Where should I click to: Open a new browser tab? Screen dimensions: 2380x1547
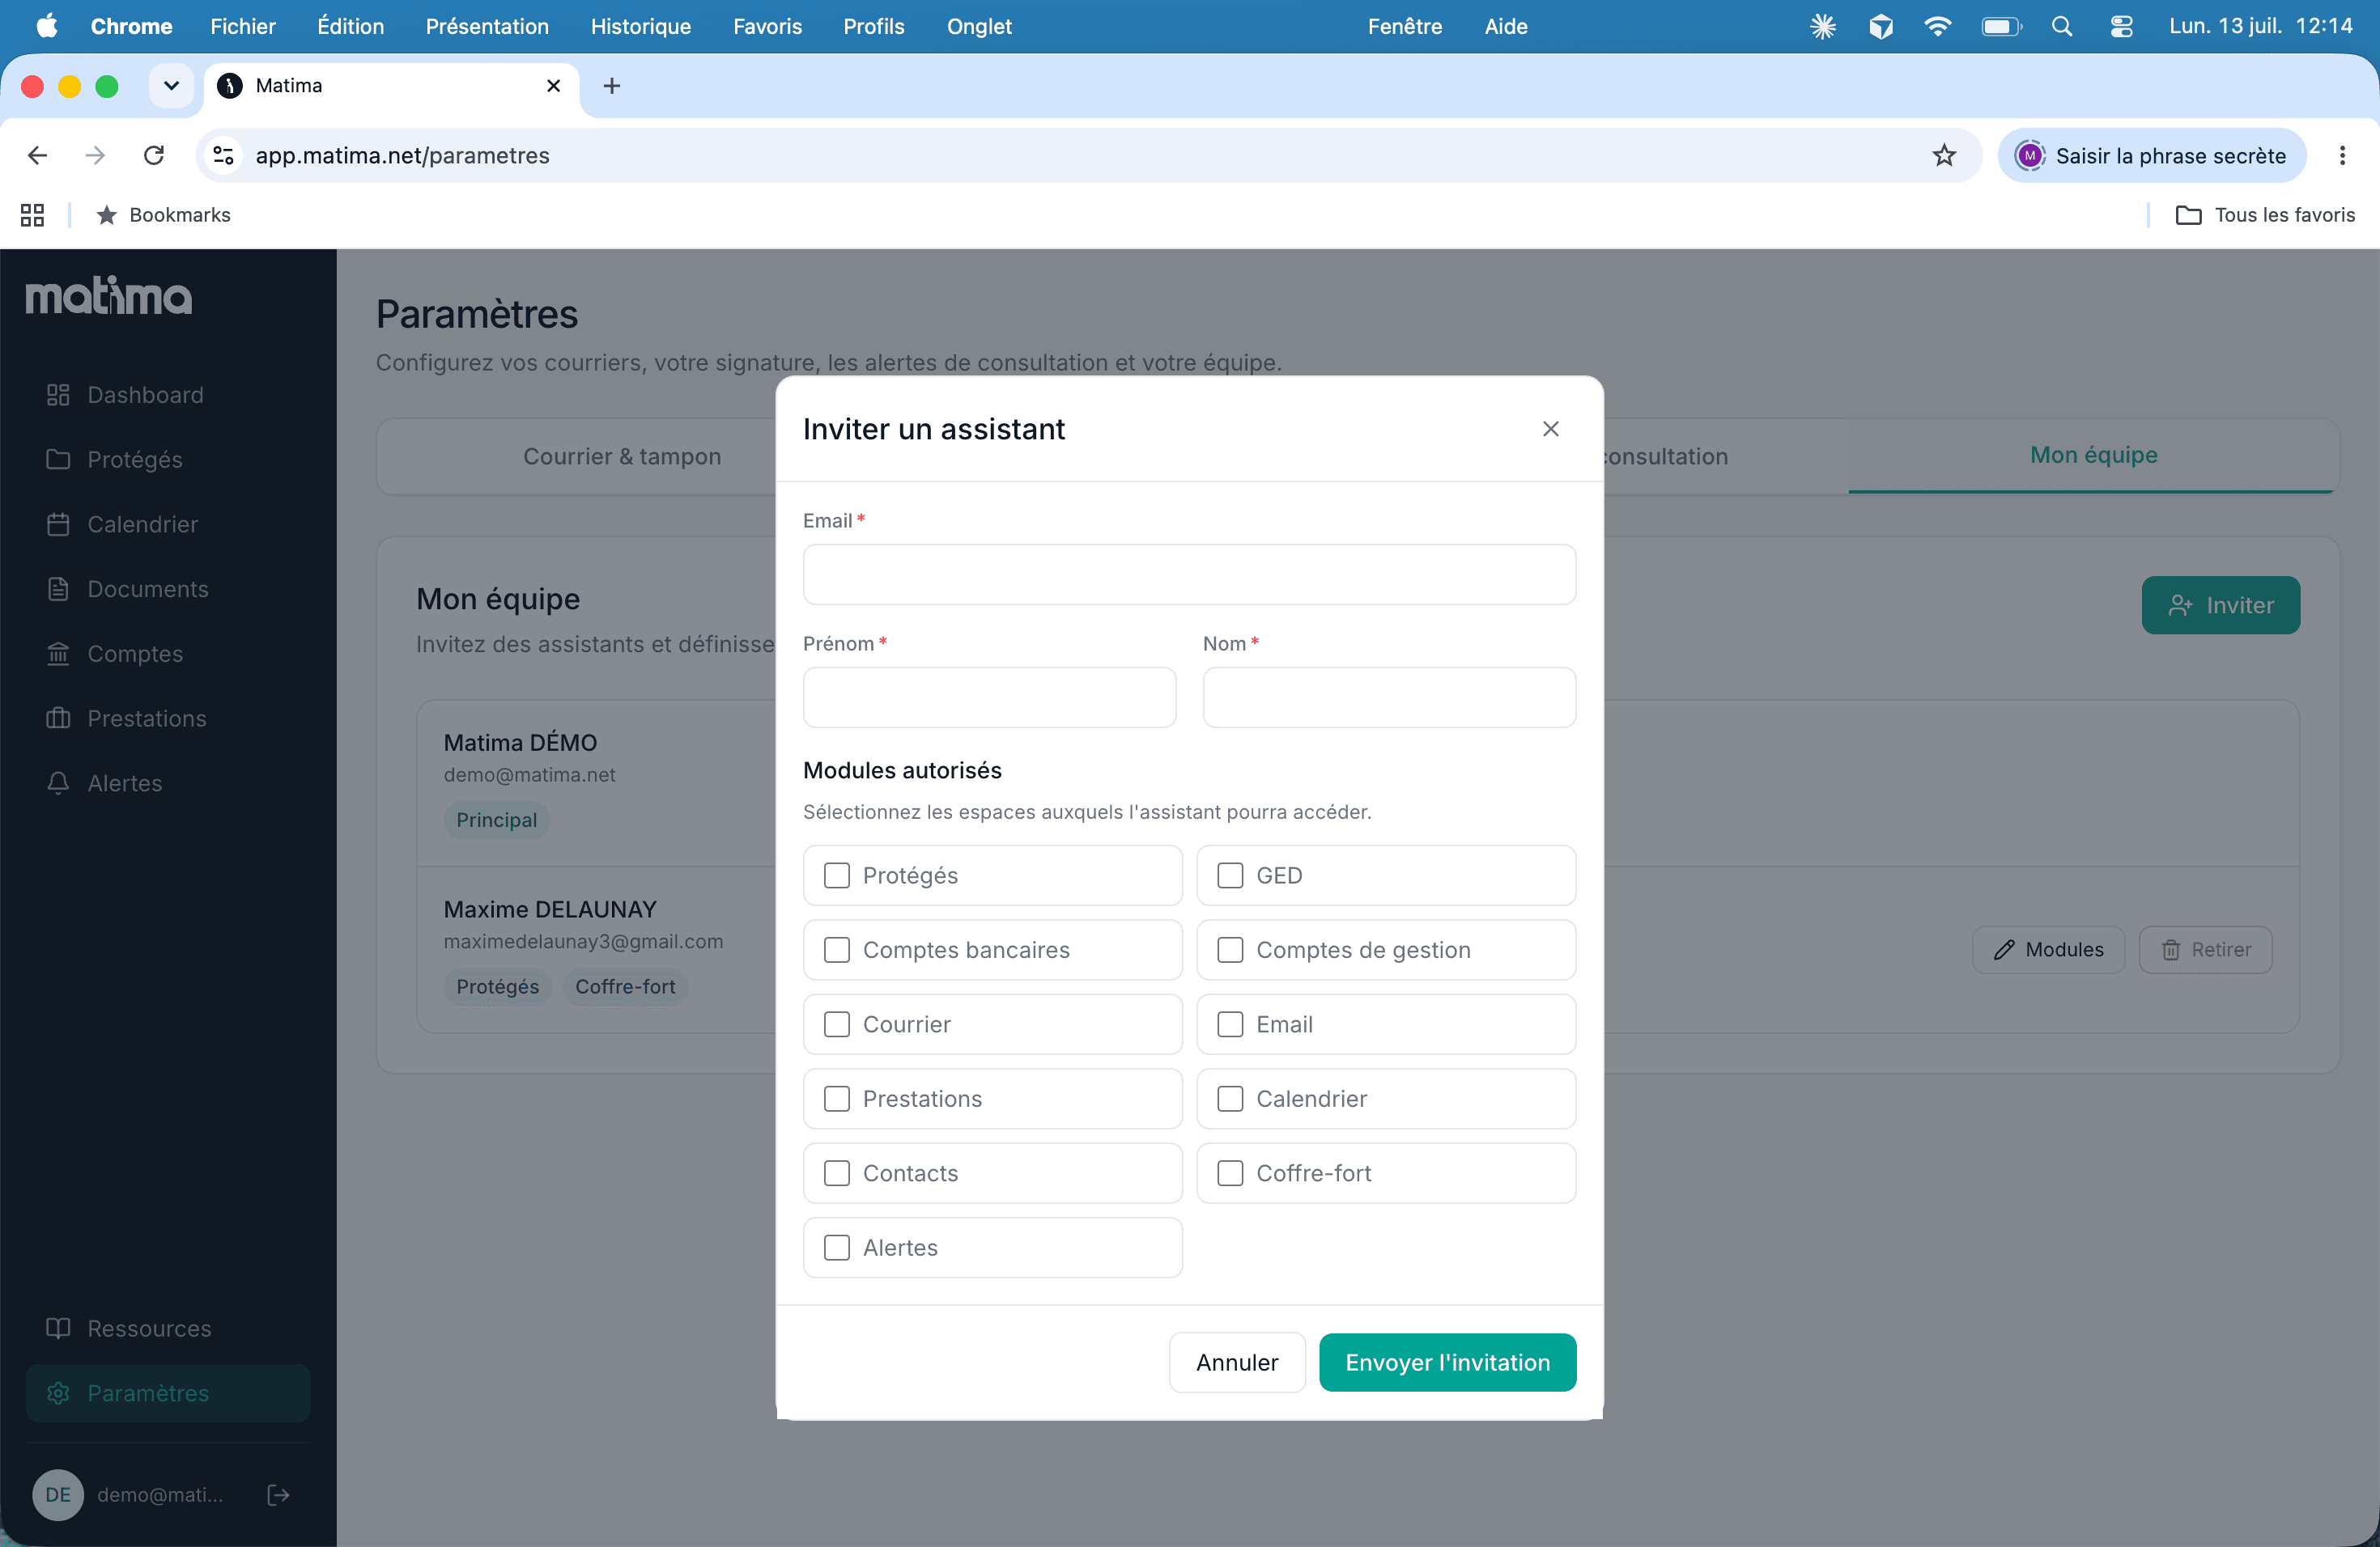pyautogui.click(x=612, y=86)
